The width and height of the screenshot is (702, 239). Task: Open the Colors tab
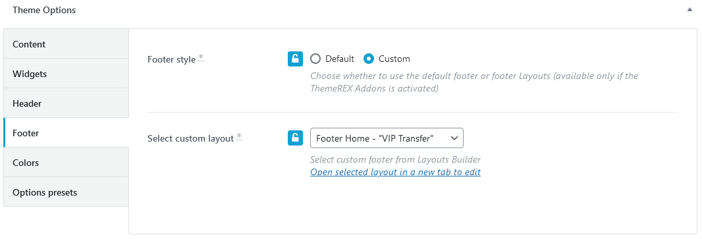[x=66, y=163]
